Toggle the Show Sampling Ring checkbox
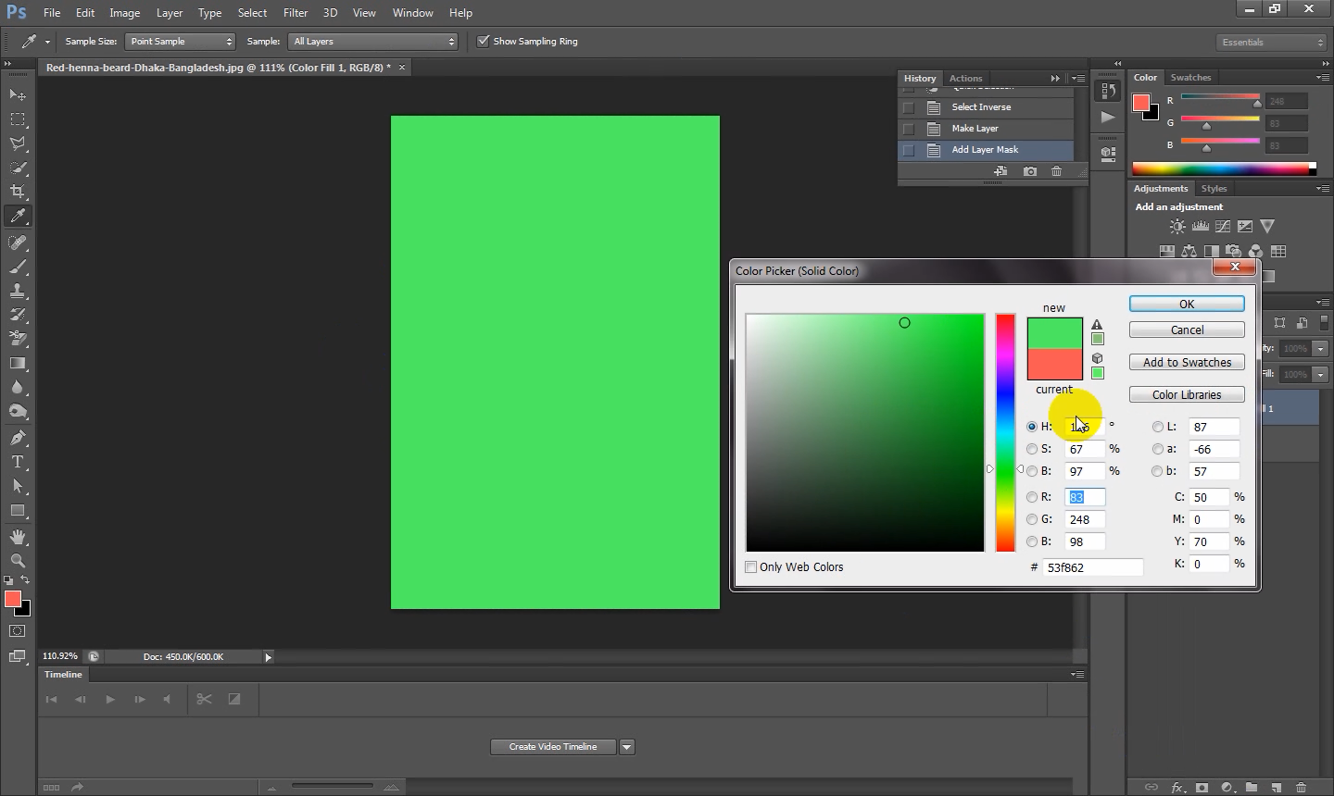Screen dimensions: 1334x796 pyautogui.click(x=483, y=42)
